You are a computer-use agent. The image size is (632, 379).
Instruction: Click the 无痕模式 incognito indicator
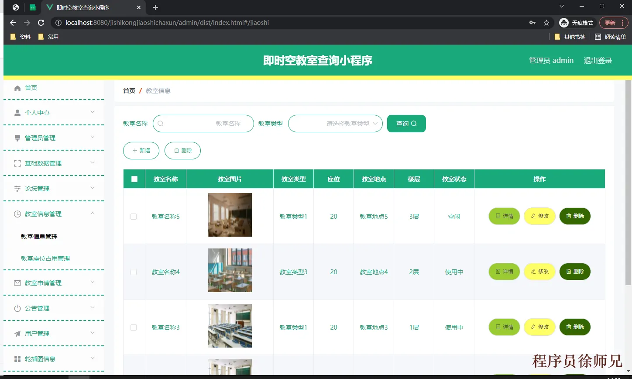point(577,23)
